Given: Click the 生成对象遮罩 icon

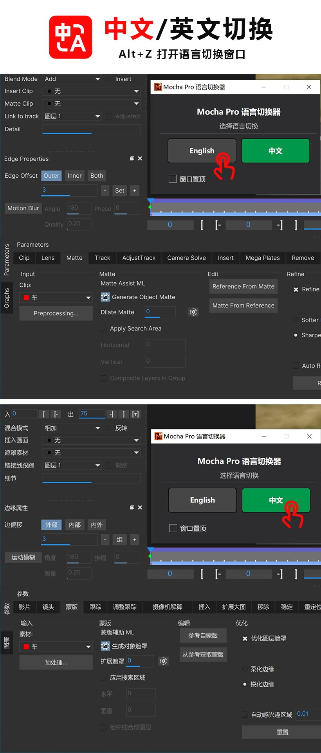Looking at the screenshot, I should (x=105, y=646).
